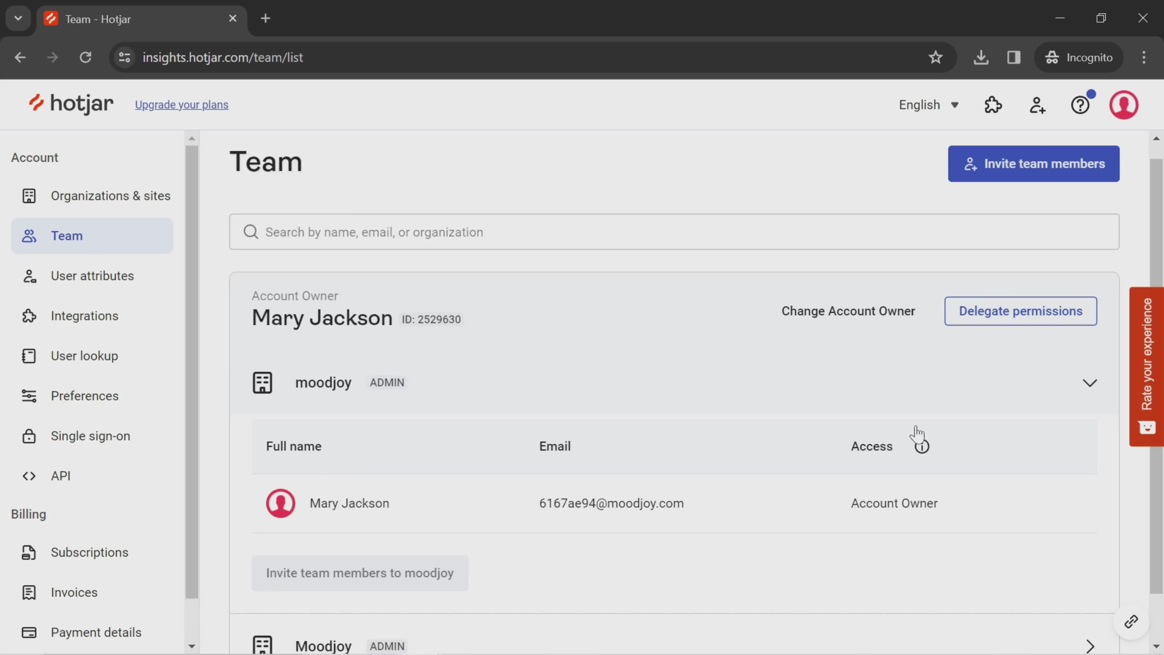Reload the page
1164x655 pixels.
pos(85,57)
